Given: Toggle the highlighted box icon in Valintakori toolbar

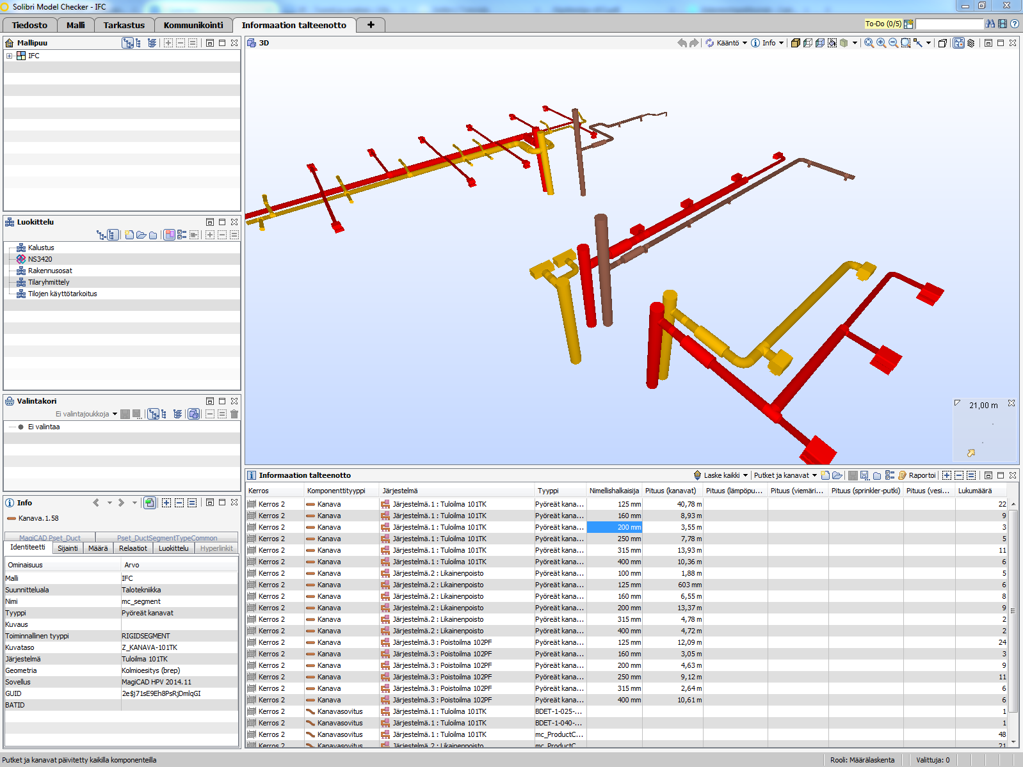Looking at the screenshot, I should (193, 414).
